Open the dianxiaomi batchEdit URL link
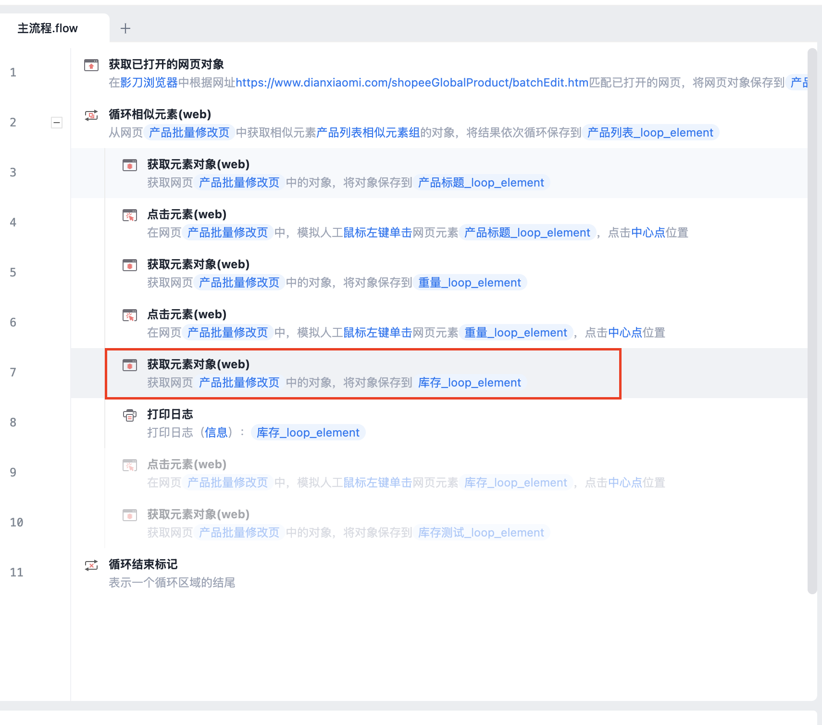This screenshot has height=725, width=822. click(x=412, y=83)
